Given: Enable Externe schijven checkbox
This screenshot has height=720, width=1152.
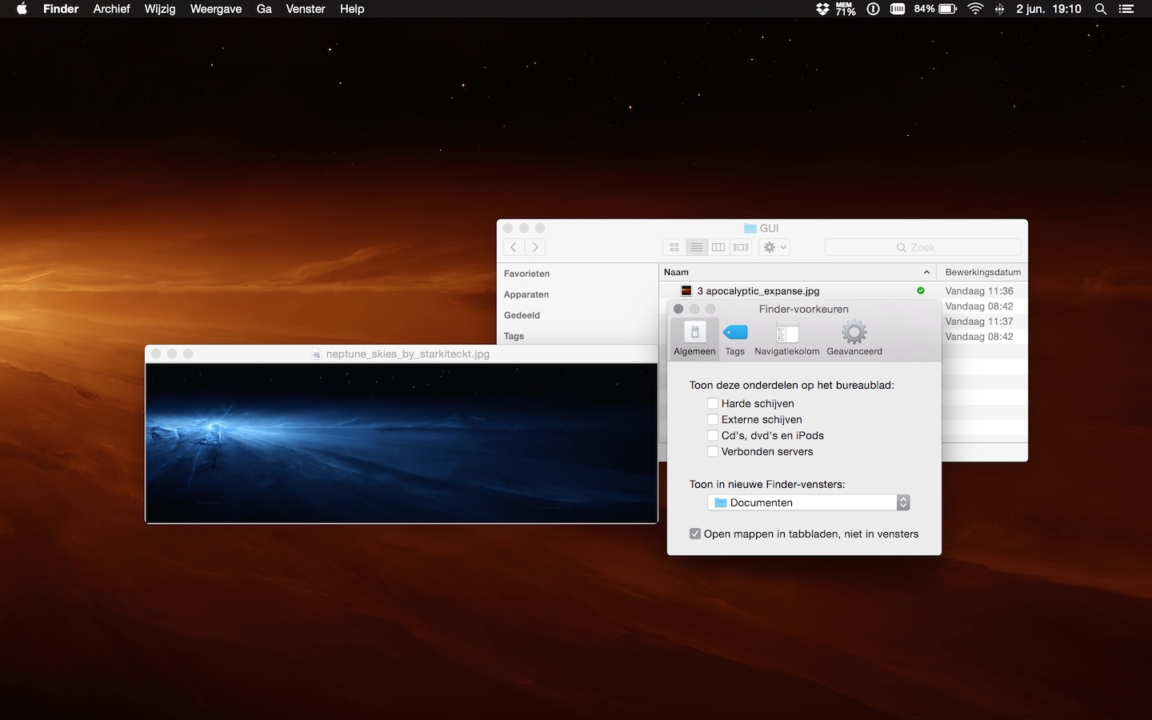Looking at the screenshot, I should [713, 419].
